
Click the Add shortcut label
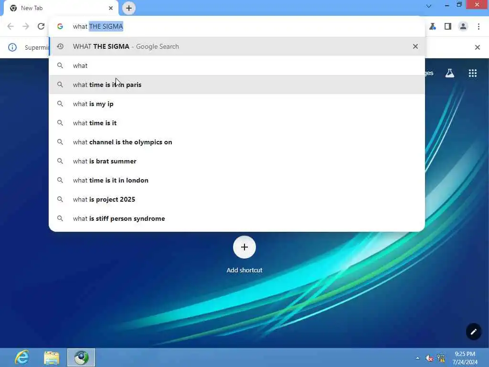244,270
